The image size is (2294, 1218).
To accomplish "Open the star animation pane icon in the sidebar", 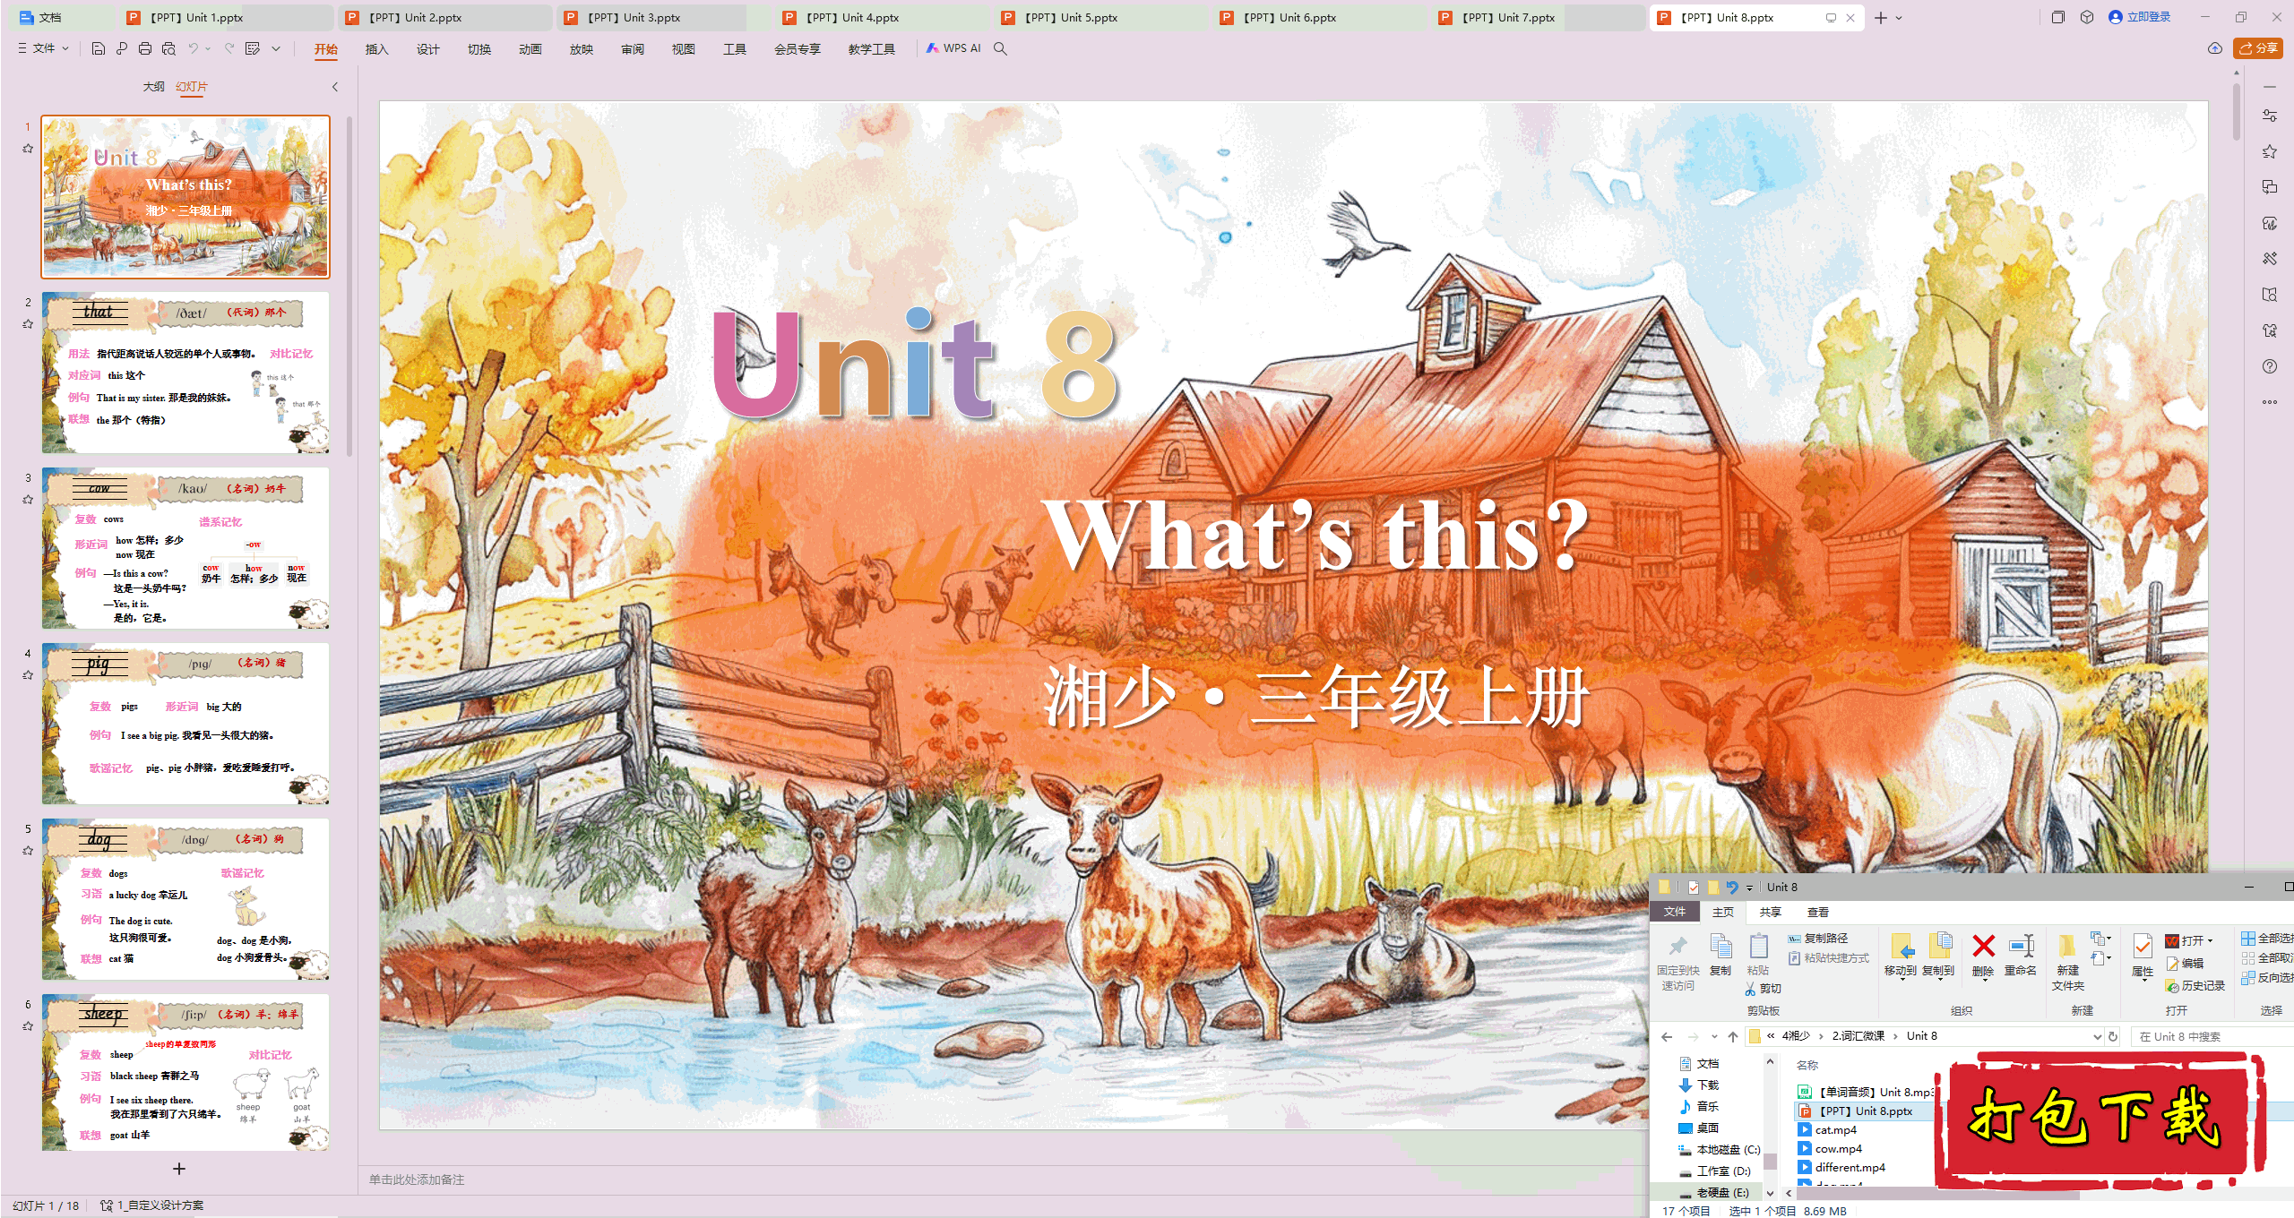I will [2269, 151].
